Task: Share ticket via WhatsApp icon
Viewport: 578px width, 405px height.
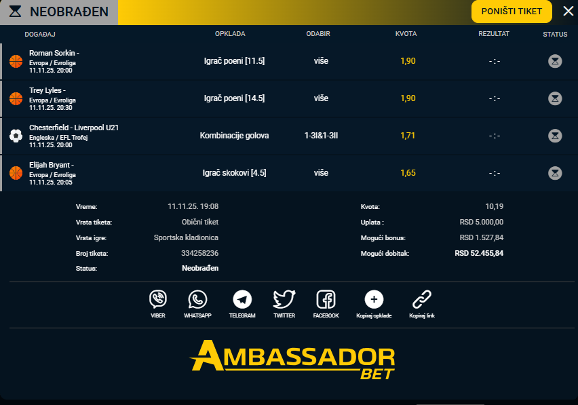Action: click(x=197, y=299)
